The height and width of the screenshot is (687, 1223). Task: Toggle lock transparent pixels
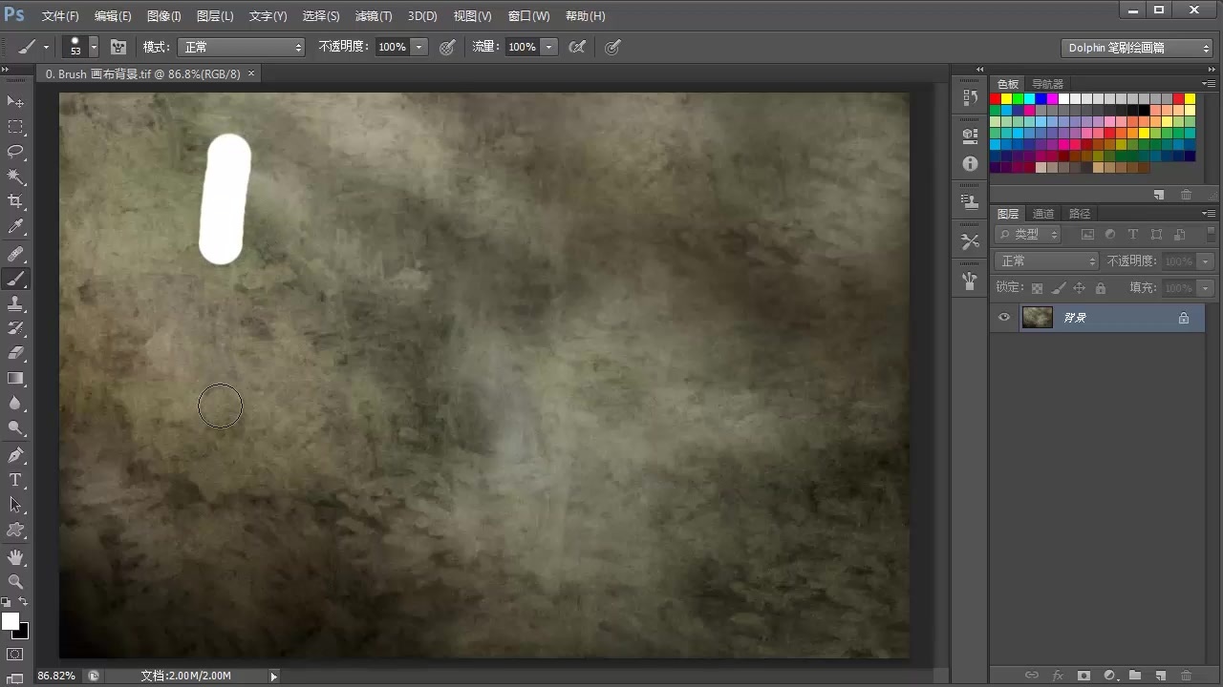pyautogui.click(x=1037, y=288)
